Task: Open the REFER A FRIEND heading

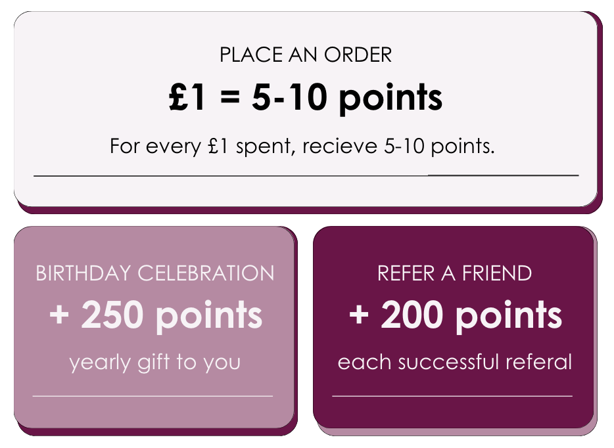Action: [454, 273]
